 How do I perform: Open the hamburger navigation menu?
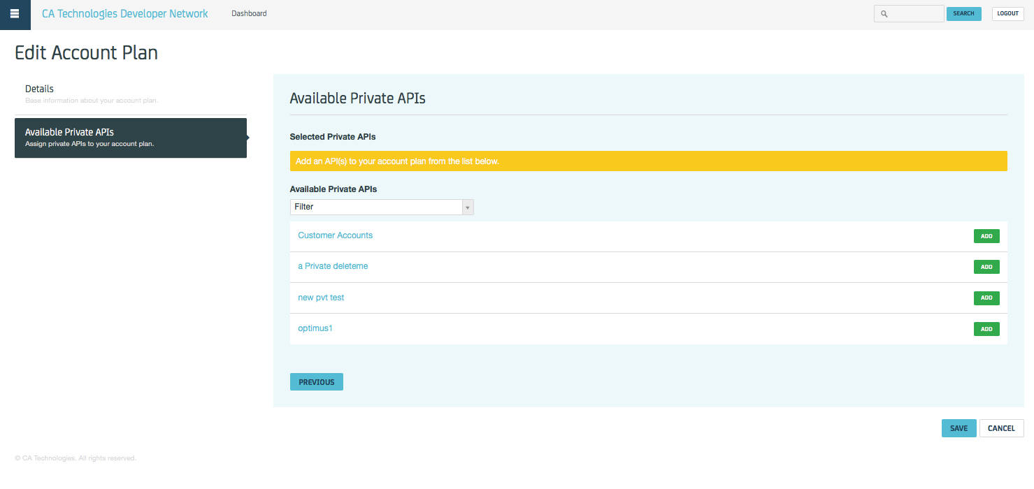click(15, 14)
